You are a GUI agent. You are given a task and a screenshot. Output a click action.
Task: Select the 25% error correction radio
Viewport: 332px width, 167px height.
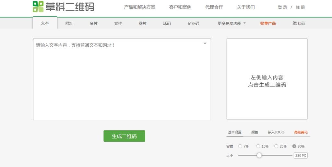276,146
